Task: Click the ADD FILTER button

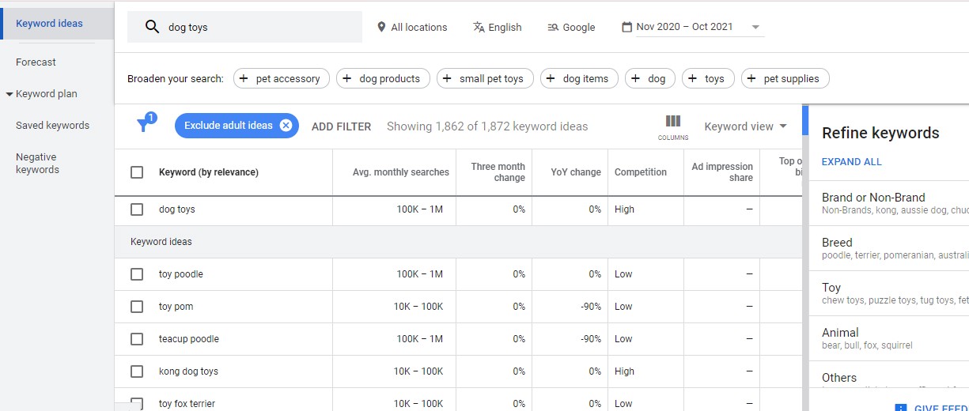Action: click(x=341, y=126)
